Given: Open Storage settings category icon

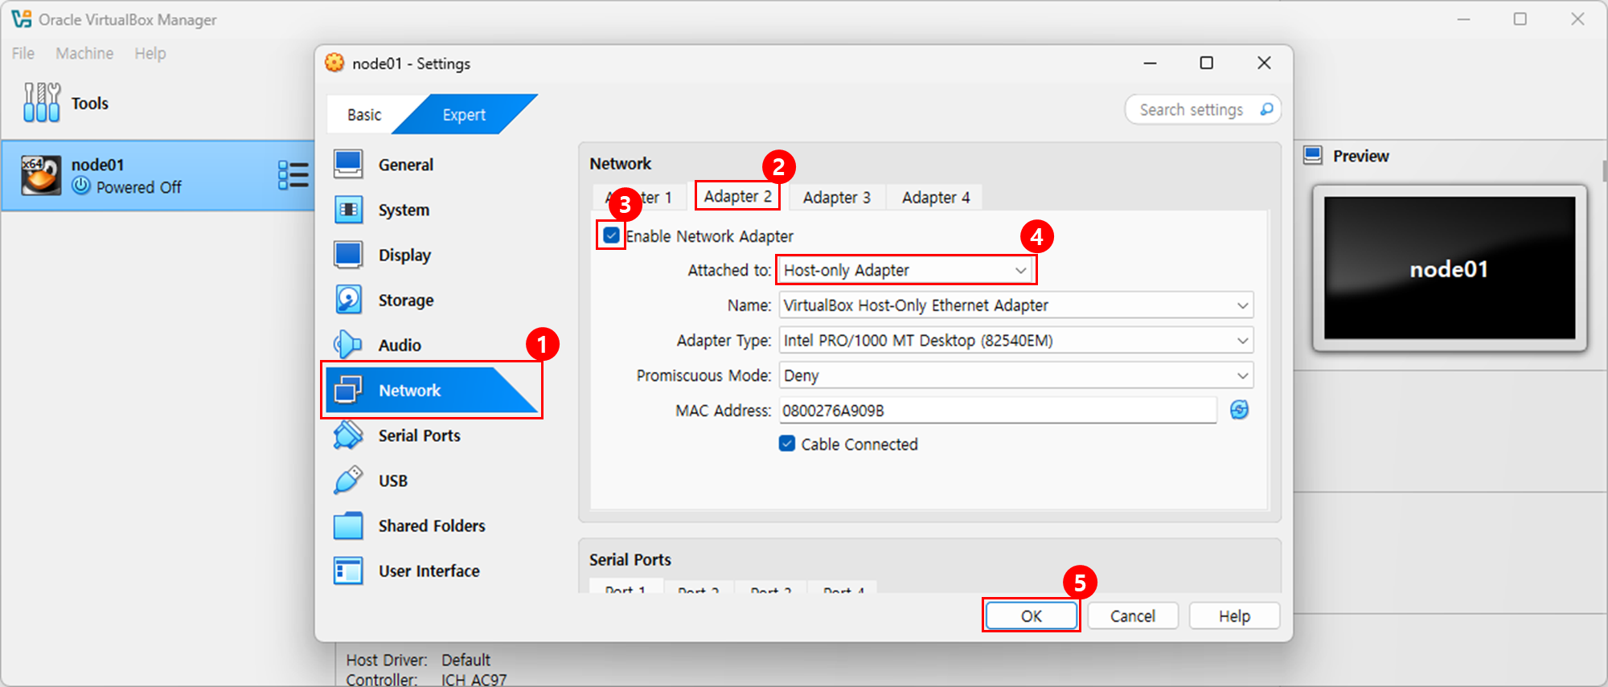Looking at the screenshot, I should (x=348, y=300).
